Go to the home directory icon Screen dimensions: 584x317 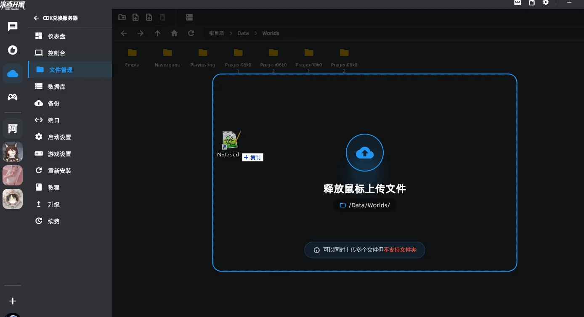click(x=174, y=33)
